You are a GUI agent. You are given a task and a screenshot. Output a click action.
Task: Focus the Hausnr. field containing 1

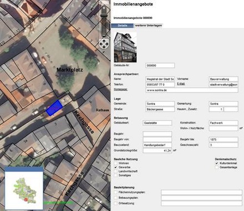[x=216, y=109]
